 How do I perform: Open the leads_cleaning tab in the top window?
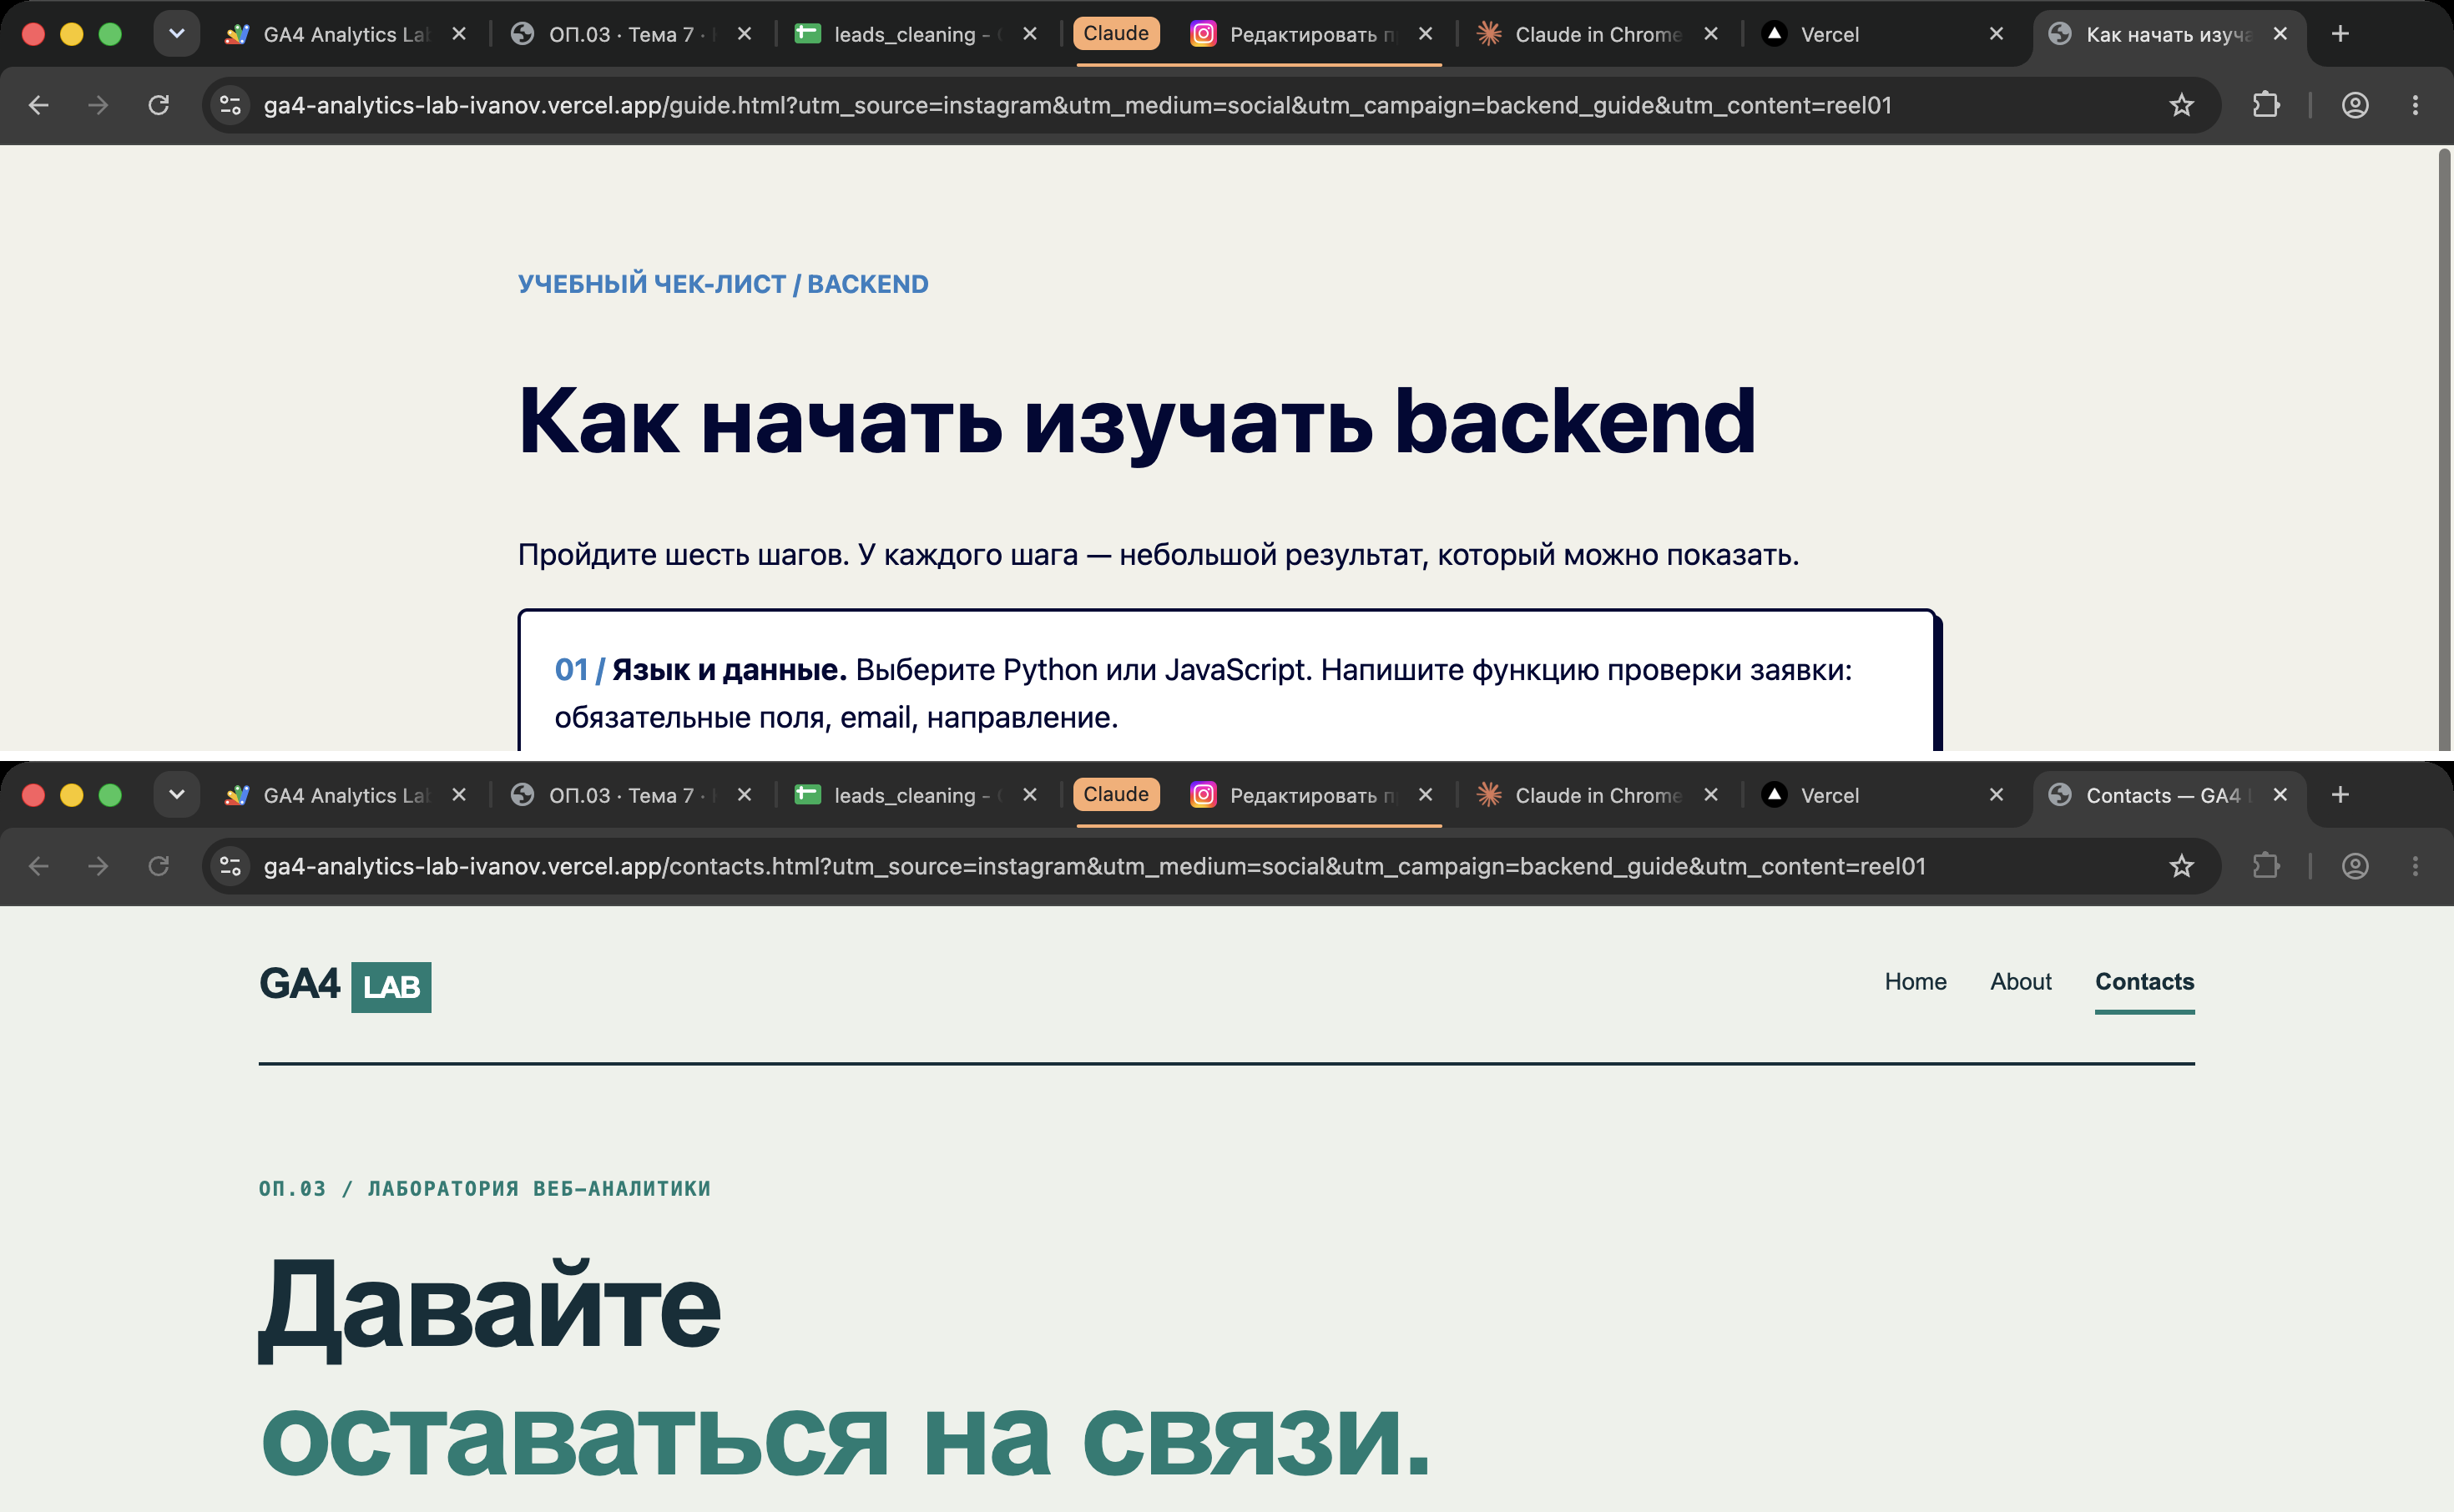(x=915, y=34)
